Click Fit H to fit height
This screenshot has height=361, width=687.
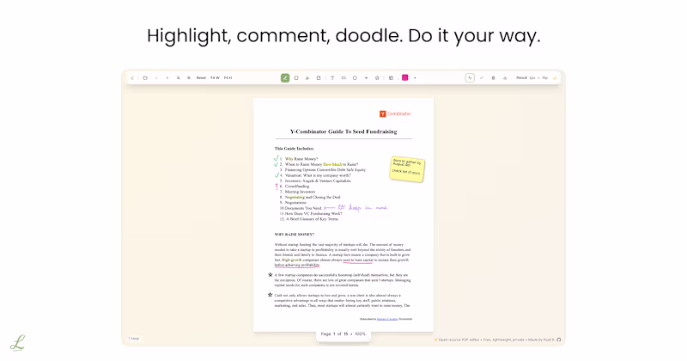pos(228,77)
